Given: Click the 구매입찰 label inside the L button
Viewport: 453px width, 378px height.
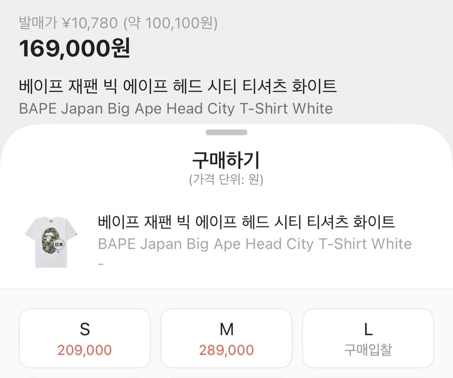Looking at the screenshot, I should [368, 350].
